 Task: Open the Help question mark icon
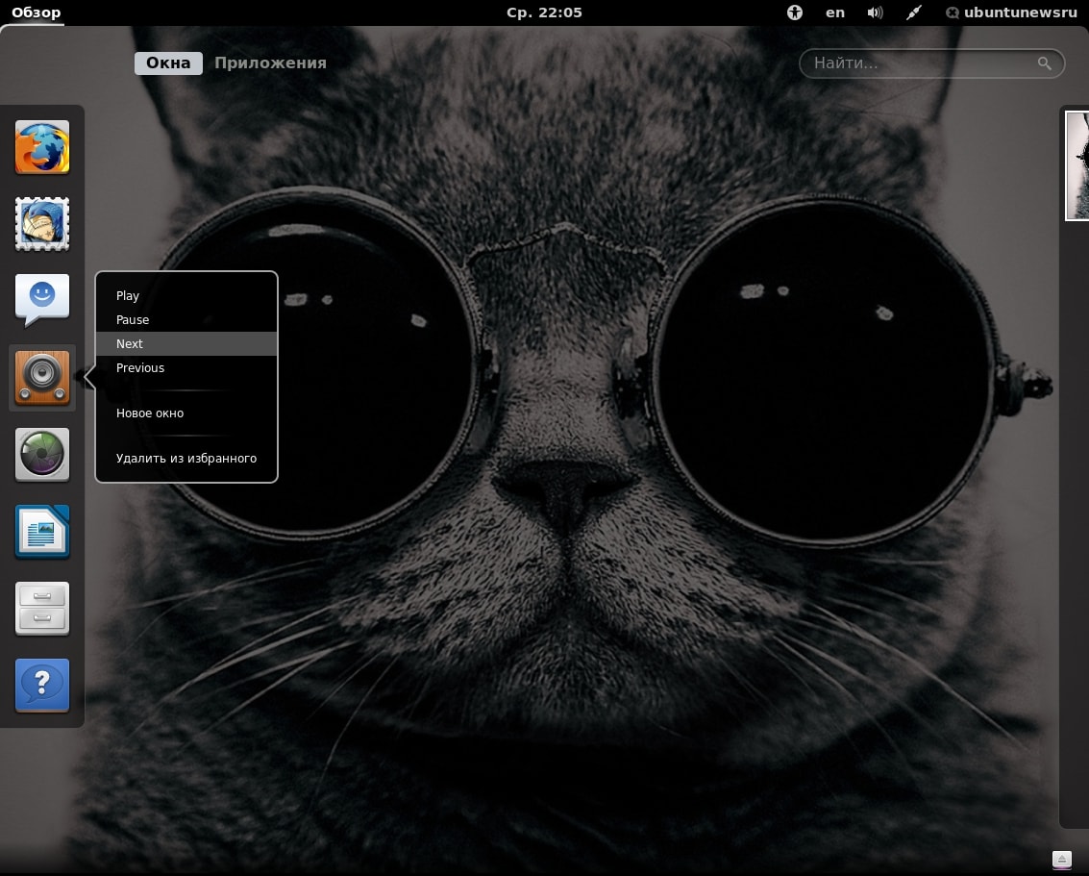coord(42,686)
